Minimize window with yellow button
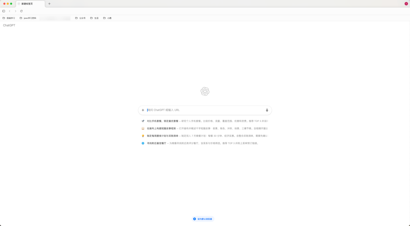Image resolution: width=410 pixels, height=226 pixels. pyautogui.click(x=8, y=4)
